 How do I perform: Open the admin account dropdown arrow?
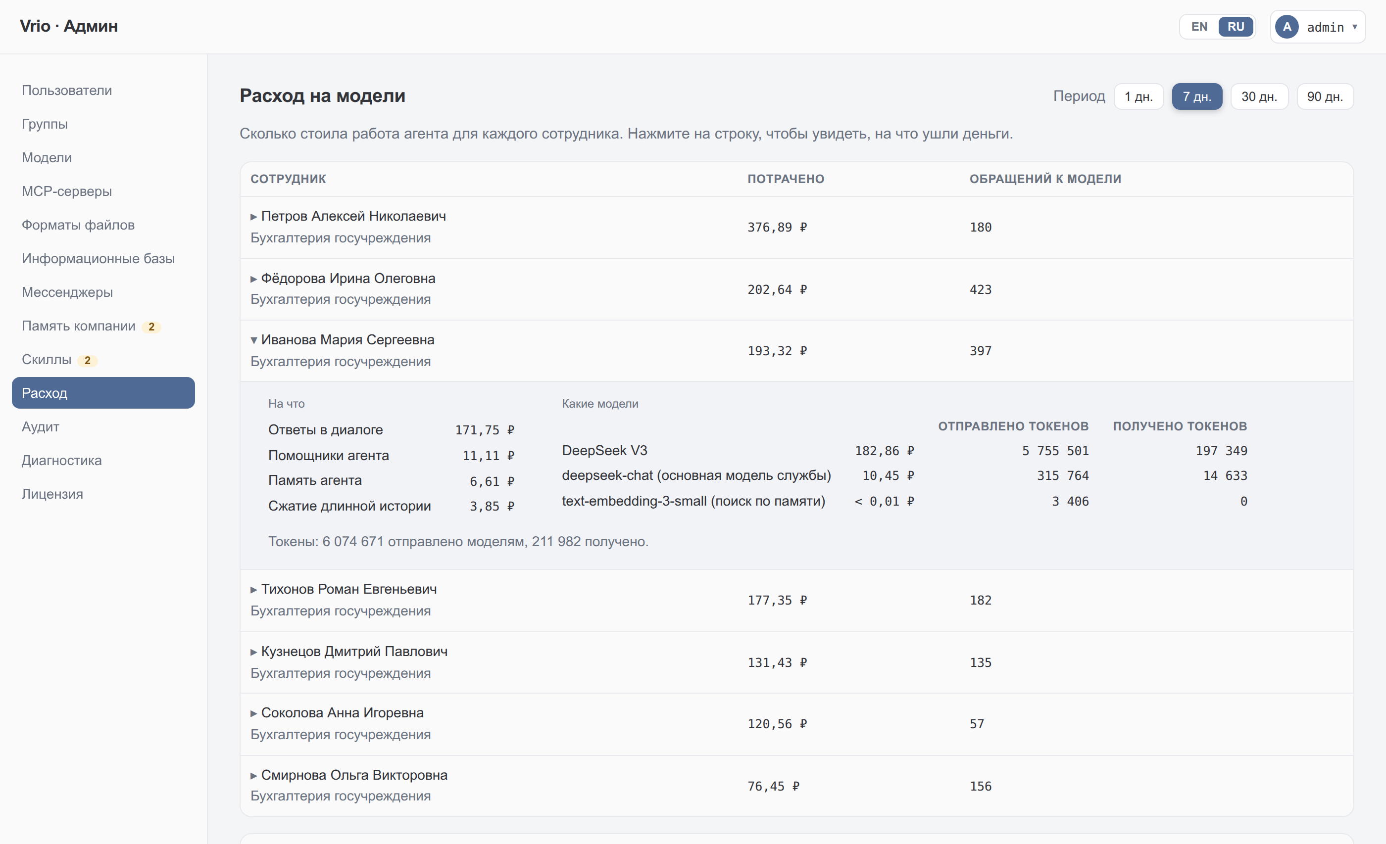pyautogui.click(x=1355, y=27)
